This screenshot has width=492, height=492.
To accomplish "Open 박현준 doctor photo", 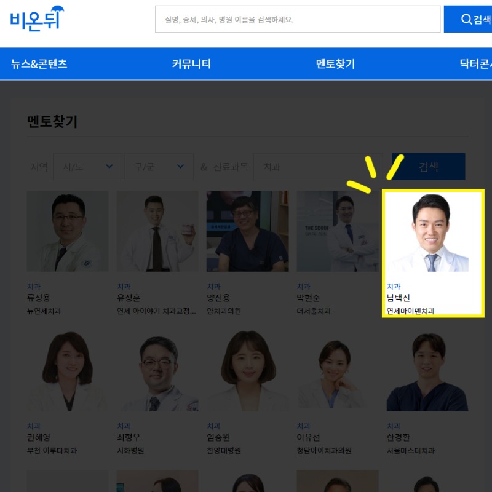I will (x=337, y=231).
